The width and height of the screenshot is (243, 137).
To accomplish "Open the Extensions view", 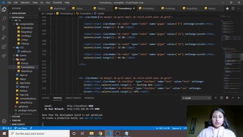I will (4, 46).
